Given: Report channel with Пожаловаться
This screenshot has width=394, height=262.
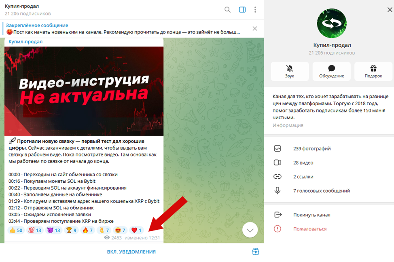Looking at the screenshot, I should tap(329, 229).
